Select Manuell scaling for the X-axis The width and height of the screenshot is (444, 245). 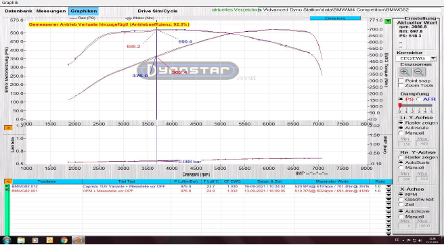point(401,217)
